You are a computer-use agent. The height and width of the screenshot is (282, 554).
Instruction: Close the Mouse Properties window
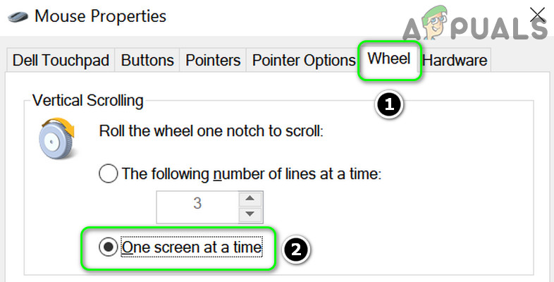[538, 14]
